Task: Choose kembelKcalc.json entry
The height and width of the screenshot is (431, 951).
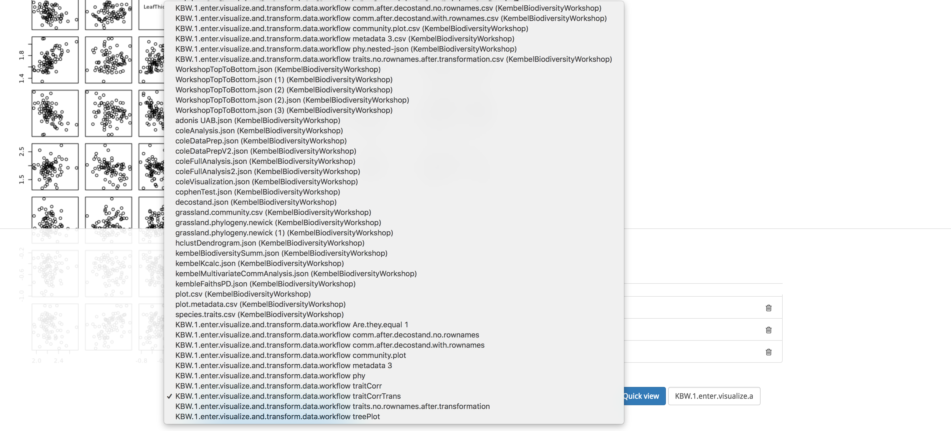Action: tap(393, 263)
